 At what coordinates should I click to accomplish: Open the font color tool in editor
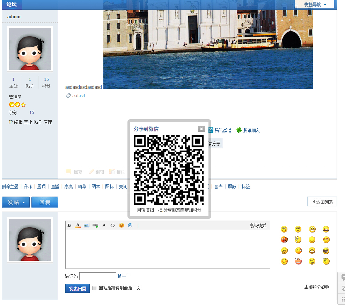pyautogui.click(x=78, y=226)
